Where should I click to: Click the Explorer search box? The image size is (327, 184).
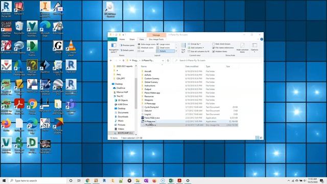(218, 60)
